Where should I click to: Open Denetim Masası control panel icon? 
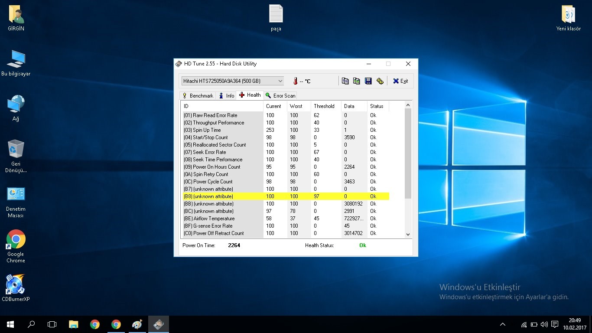tap(16, 202)
